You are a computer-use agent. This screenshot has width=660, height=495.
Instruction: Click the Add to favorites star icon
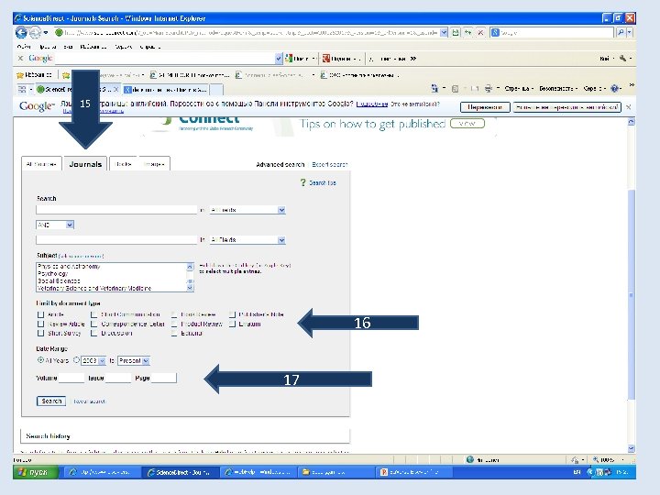66,75
